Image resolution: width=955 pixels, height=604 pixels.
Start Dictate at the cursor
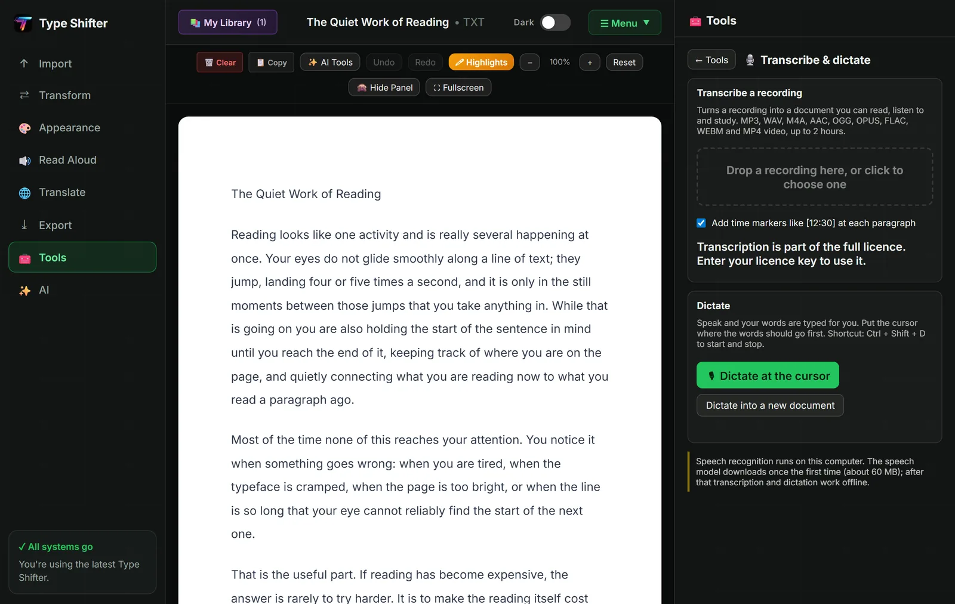click(x=768, y=375)
